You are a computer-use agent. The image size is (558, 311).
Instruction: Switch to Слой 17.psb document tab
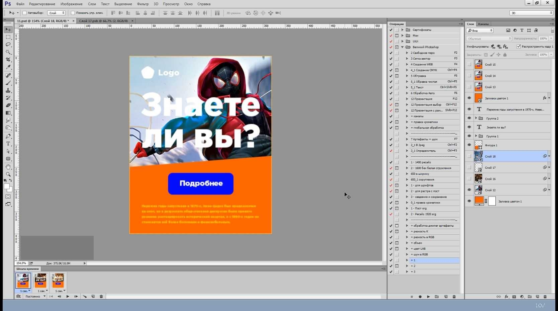coord(103,21)
